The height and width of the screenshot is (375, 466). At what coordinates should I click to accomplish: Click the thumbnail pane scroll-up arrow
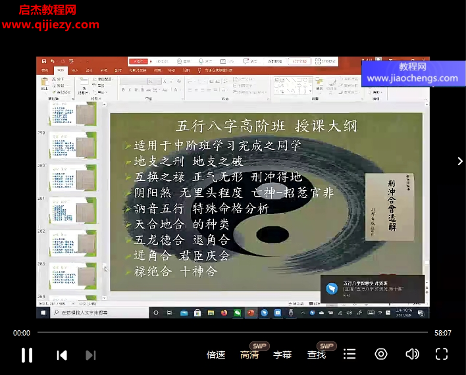104,105
